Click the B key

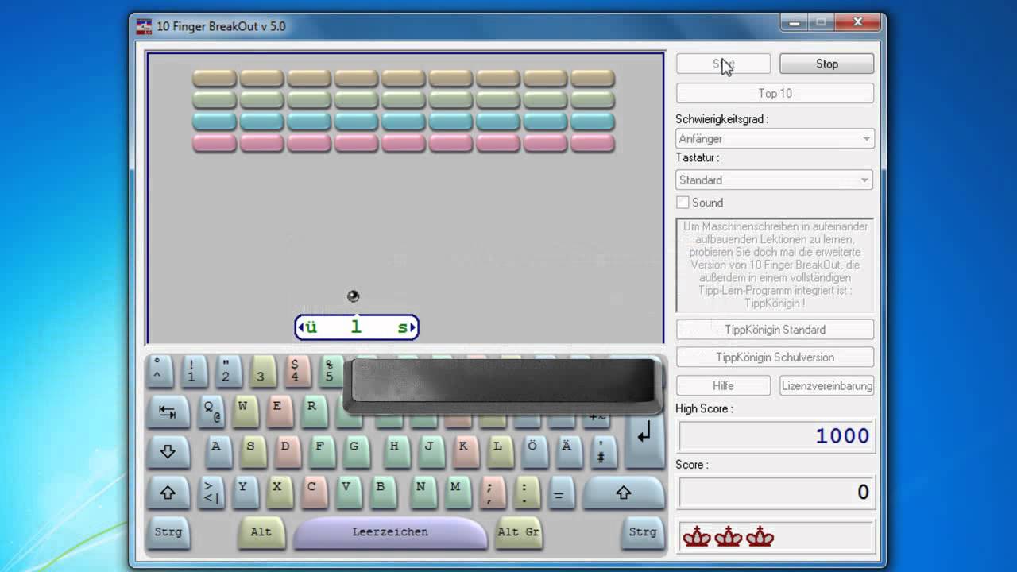click(383, 493)
